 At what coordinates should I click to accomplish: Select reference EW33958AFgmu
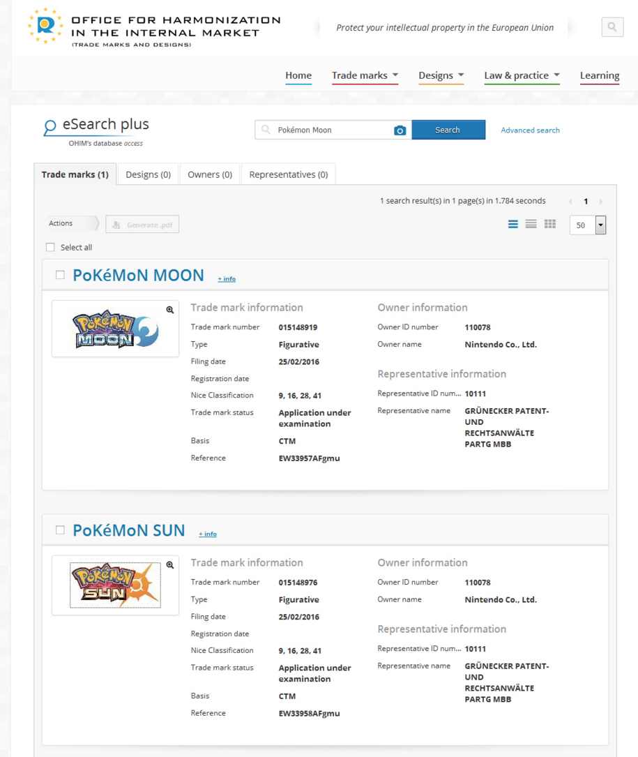click(x=309, y=714)
